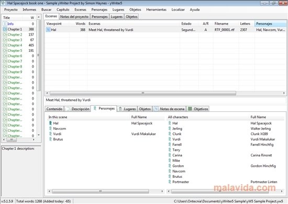This screenshot has height=204, width=288.
Task: Switch to the top Objetos tab
Action: pyautogui.click(x=131, y=17)
